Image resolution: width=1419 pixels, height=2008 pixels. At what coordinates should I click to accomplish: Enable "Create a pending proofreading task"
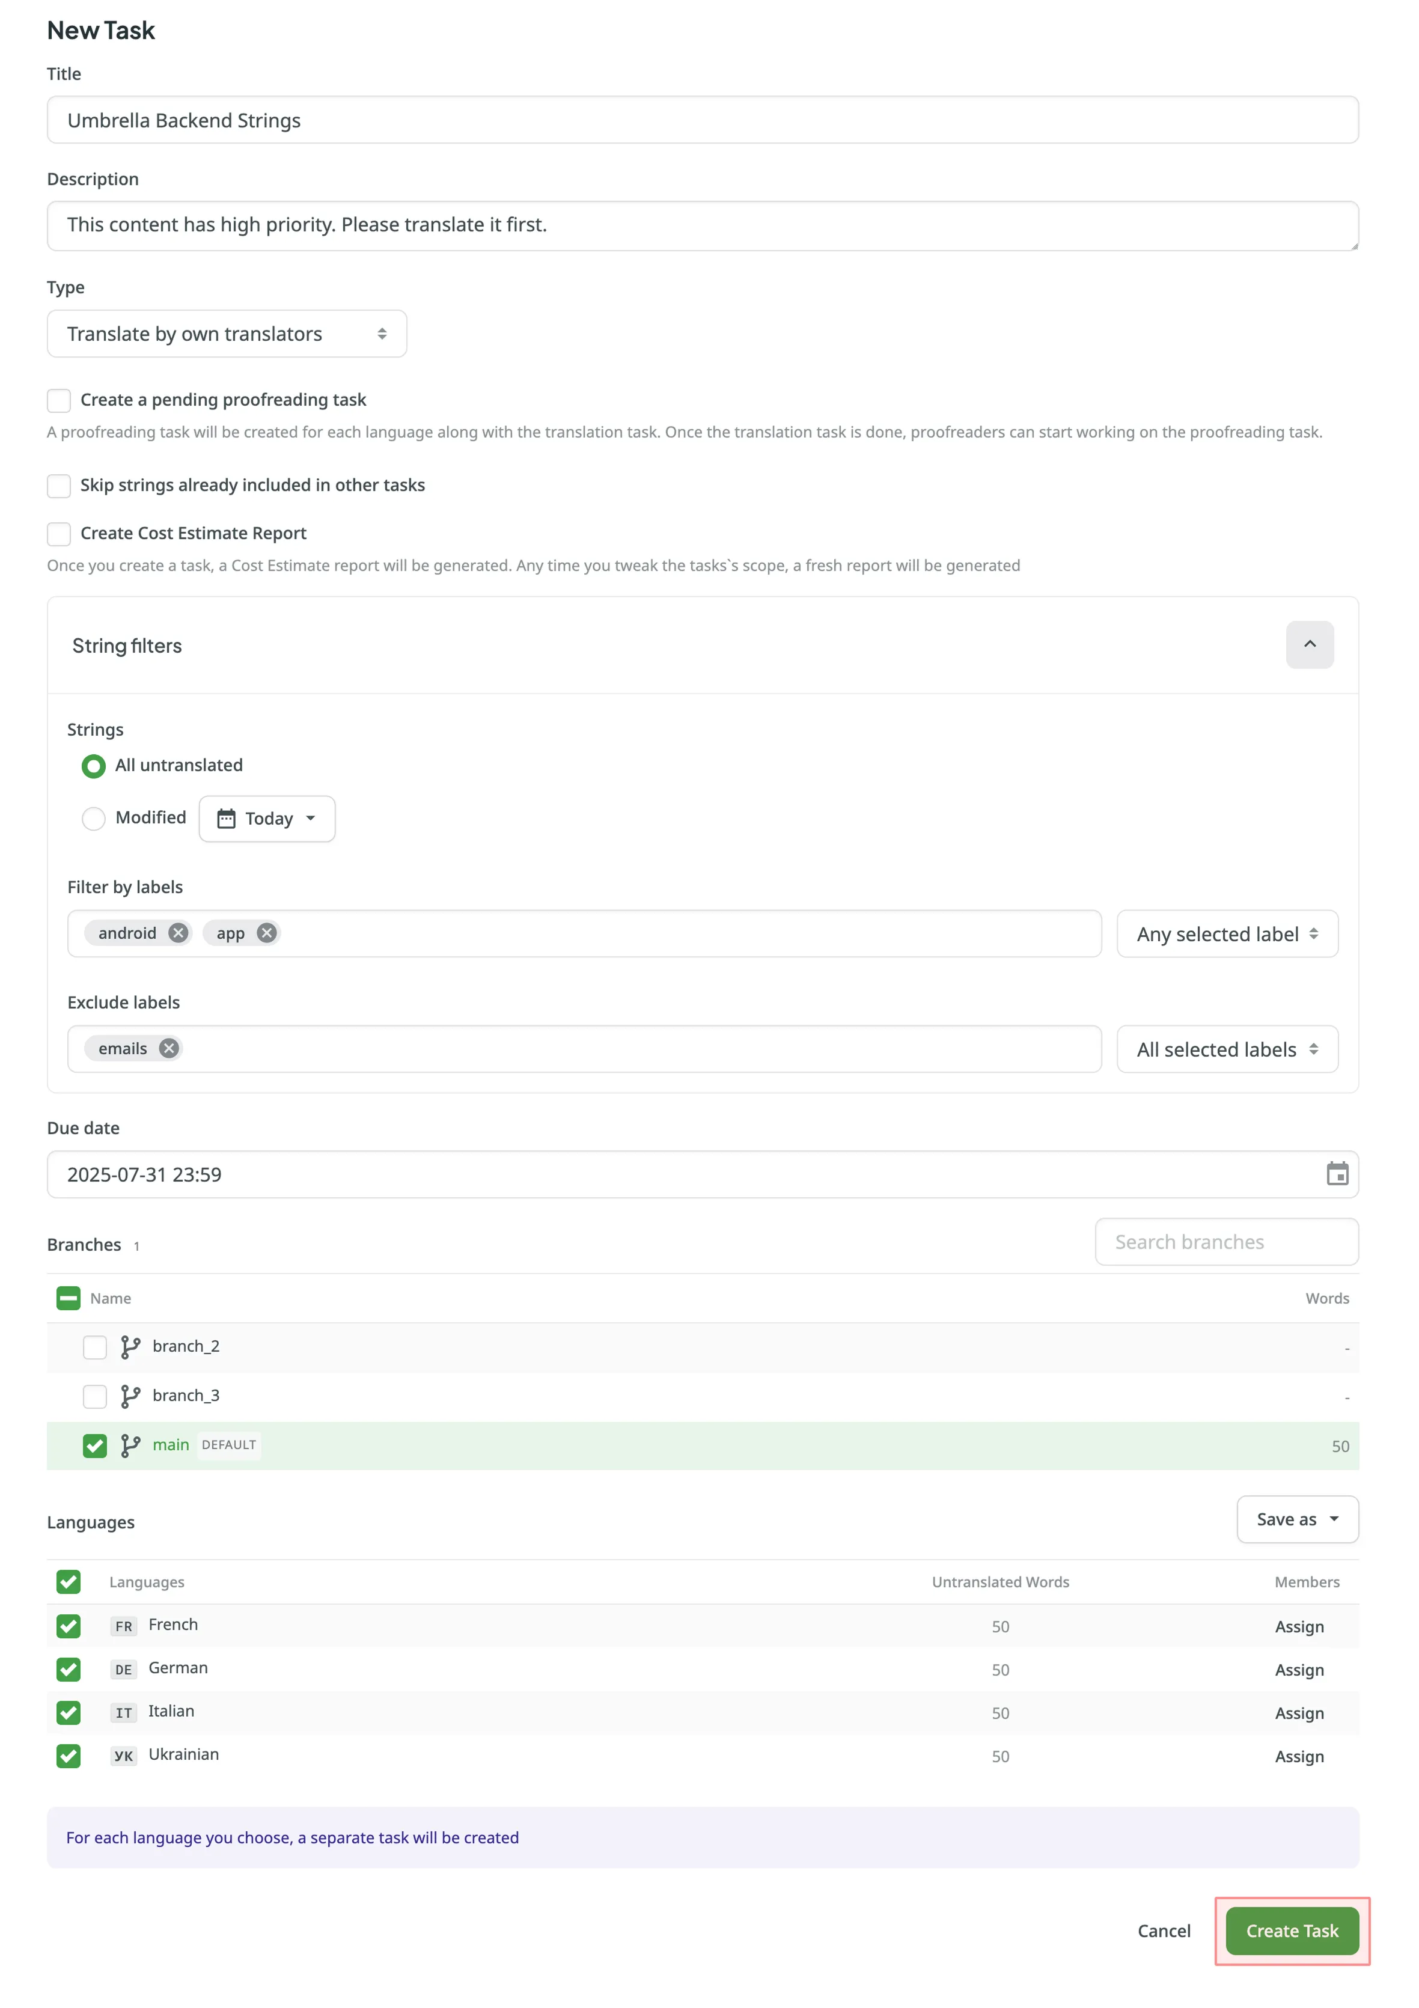58,400
